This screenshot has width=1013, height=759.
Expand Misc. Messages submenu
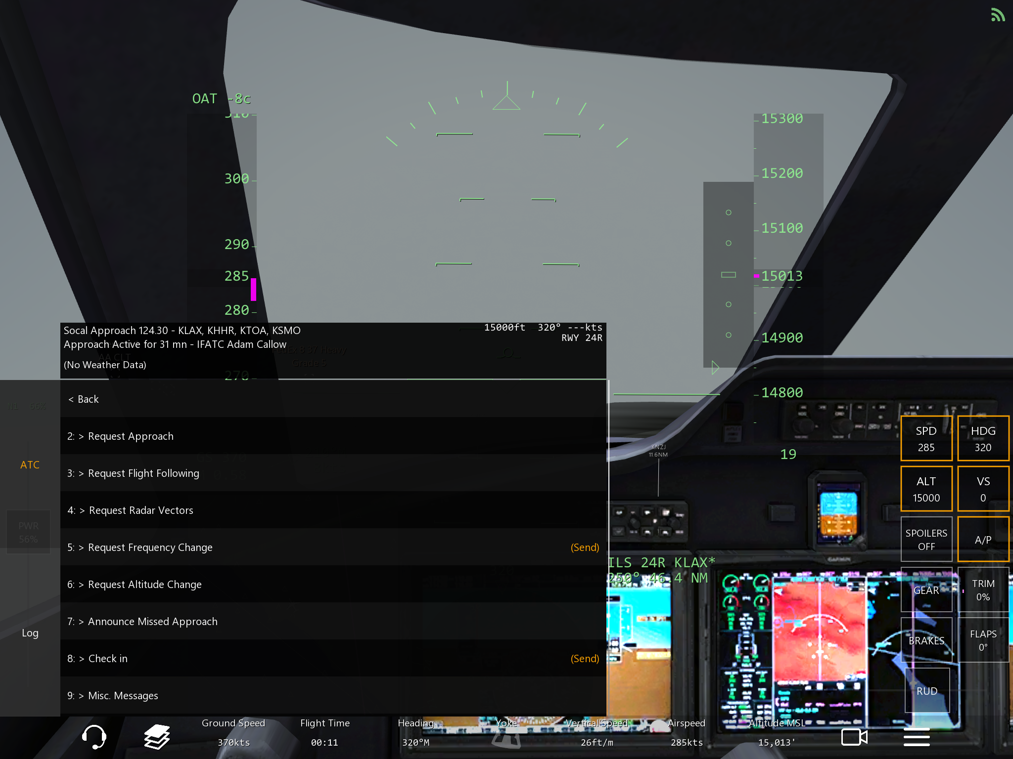(123, 696)
